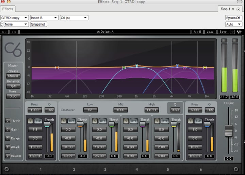The image size is (245, 175).
Task: Click the High crossover 11071 field
Action: (151, 110)
